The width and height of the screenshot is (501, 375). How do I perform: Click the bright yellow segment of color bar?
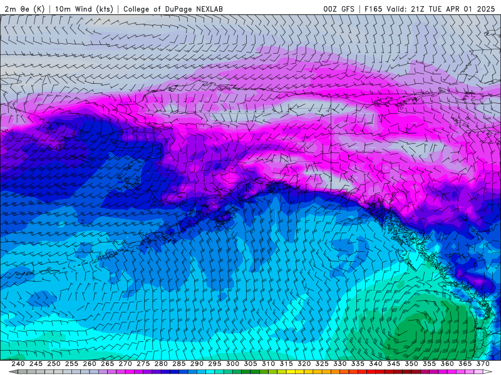pyautogui.click(x=291, y=372)
